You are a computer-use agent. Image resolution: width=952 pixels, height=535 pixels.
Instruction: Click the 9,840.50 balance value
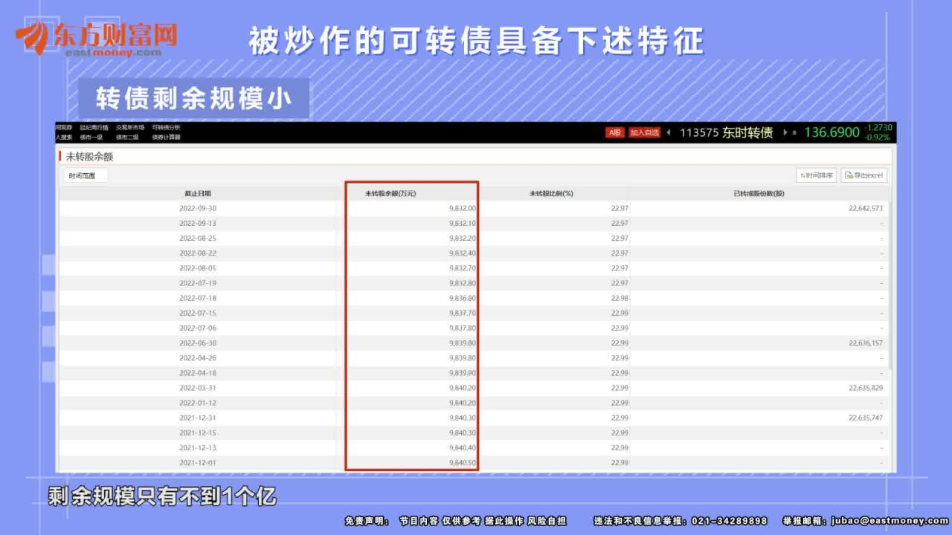(x=463, y=463)
